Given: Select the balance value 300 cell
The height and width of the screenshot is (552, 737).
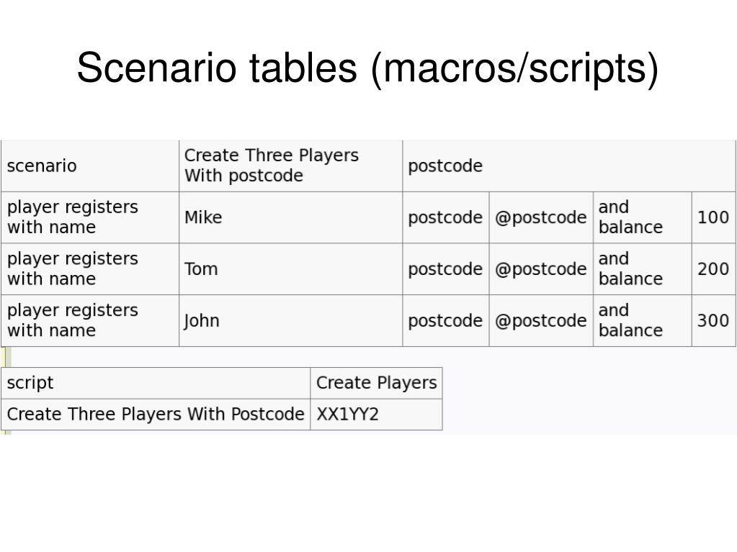Looking at the screenshot, I should click(x=713, y=320).
